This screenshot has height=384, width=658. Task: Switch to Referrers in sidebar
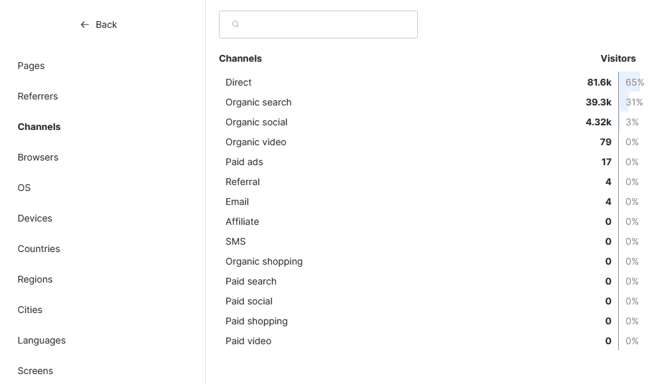[38, 96]
